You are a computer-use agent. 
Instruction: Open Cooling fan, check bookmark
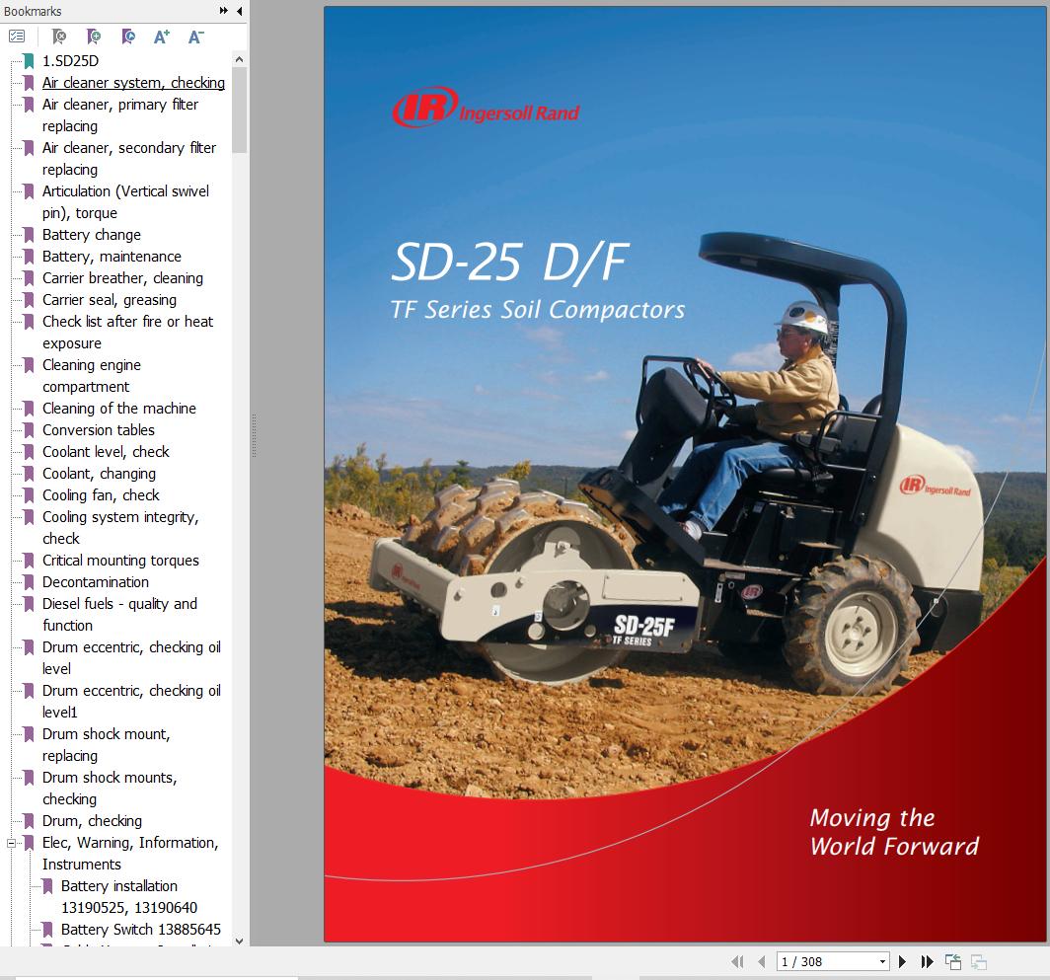pyautogui.click(x=101, y=495)
